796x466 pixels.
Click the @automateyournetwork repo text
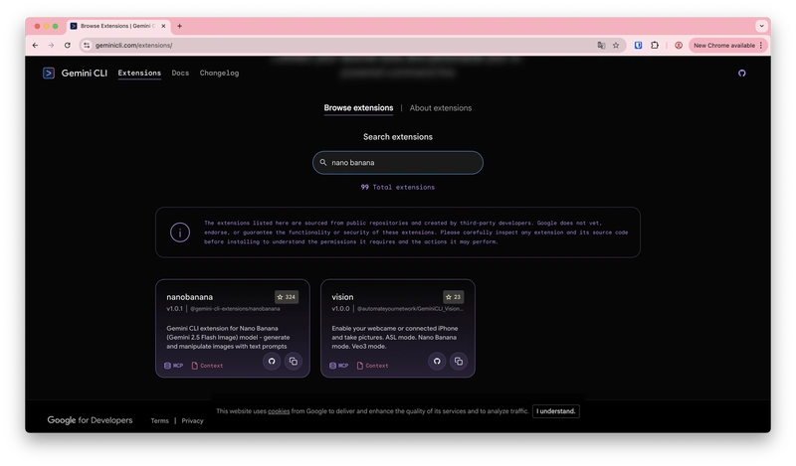click(x=410, y=309)
